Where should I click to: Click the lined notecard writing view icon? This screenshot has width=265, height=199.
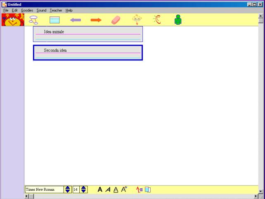tap(54, 20)
